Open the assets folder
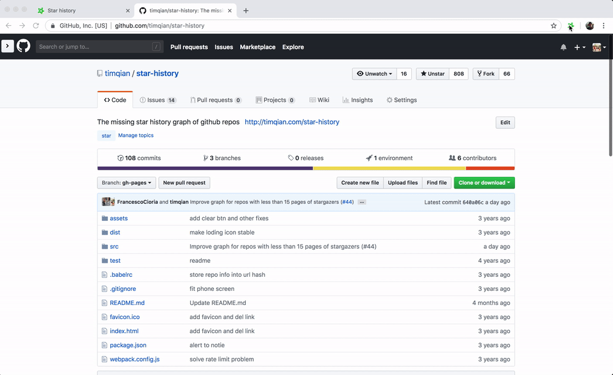Screen dimensions: 613x375 tap(119, 218)
